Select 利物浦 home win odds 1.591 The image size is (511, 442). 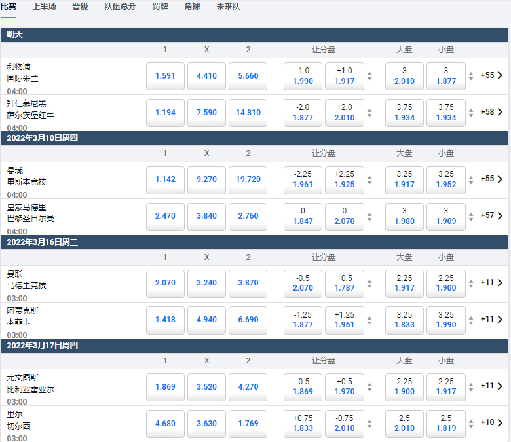point(165,76)
